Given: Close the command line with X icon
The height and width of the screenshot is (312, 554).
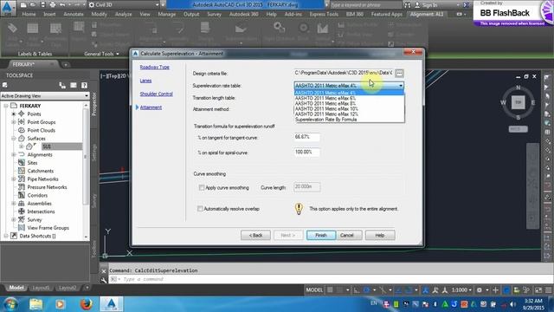Looking at the screenshot, I should (104, 271).
